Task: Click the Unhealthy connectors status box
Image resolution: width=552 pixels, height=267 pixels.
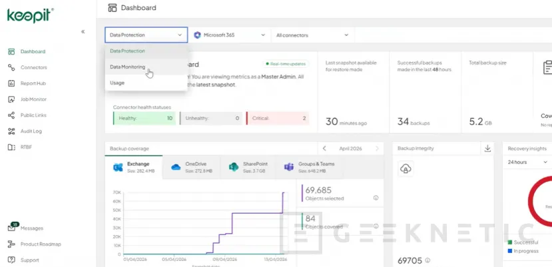Action: (211, 119)
